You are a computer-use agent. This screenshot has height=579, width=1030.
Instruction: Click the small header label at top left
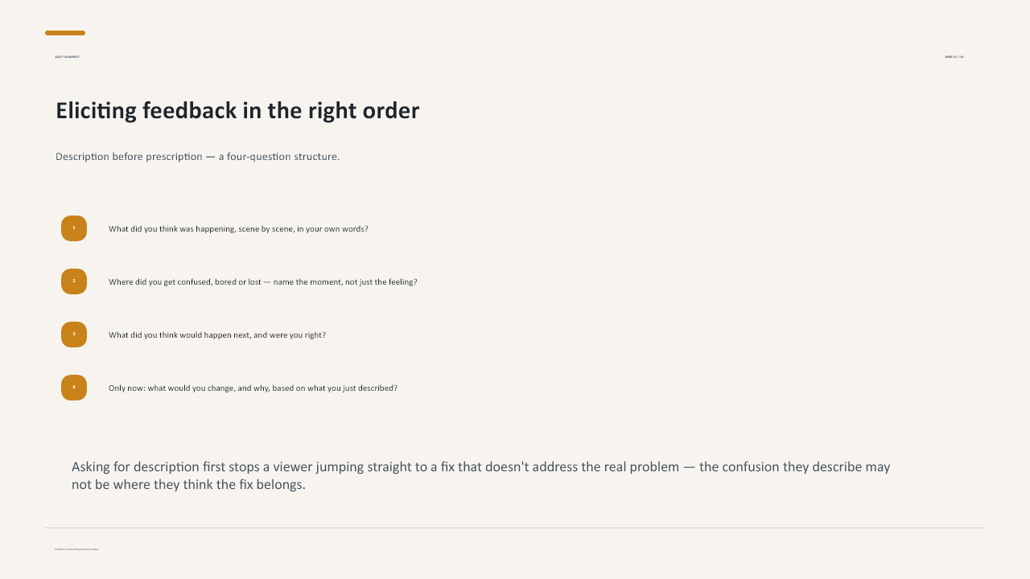[67, 57]
